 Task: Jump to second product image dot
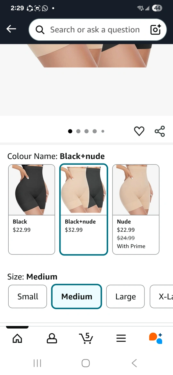pyautogui.click(x=78, y=131)
